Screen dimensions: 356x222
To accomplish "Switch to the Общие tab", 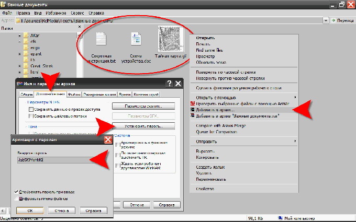I will [27, 94].
